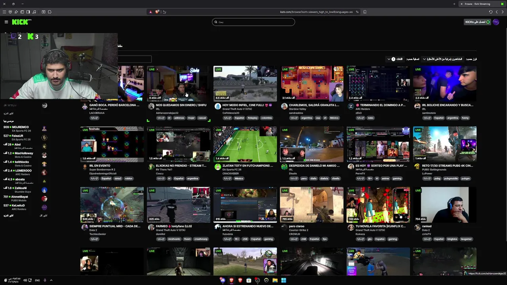Image resolution: width=507 pixels, height=285 pixels.
Task: Open ZLATAN TOTY EN FUTCHAMPIONS stream thumbnail
Action: tap(245, 144)
